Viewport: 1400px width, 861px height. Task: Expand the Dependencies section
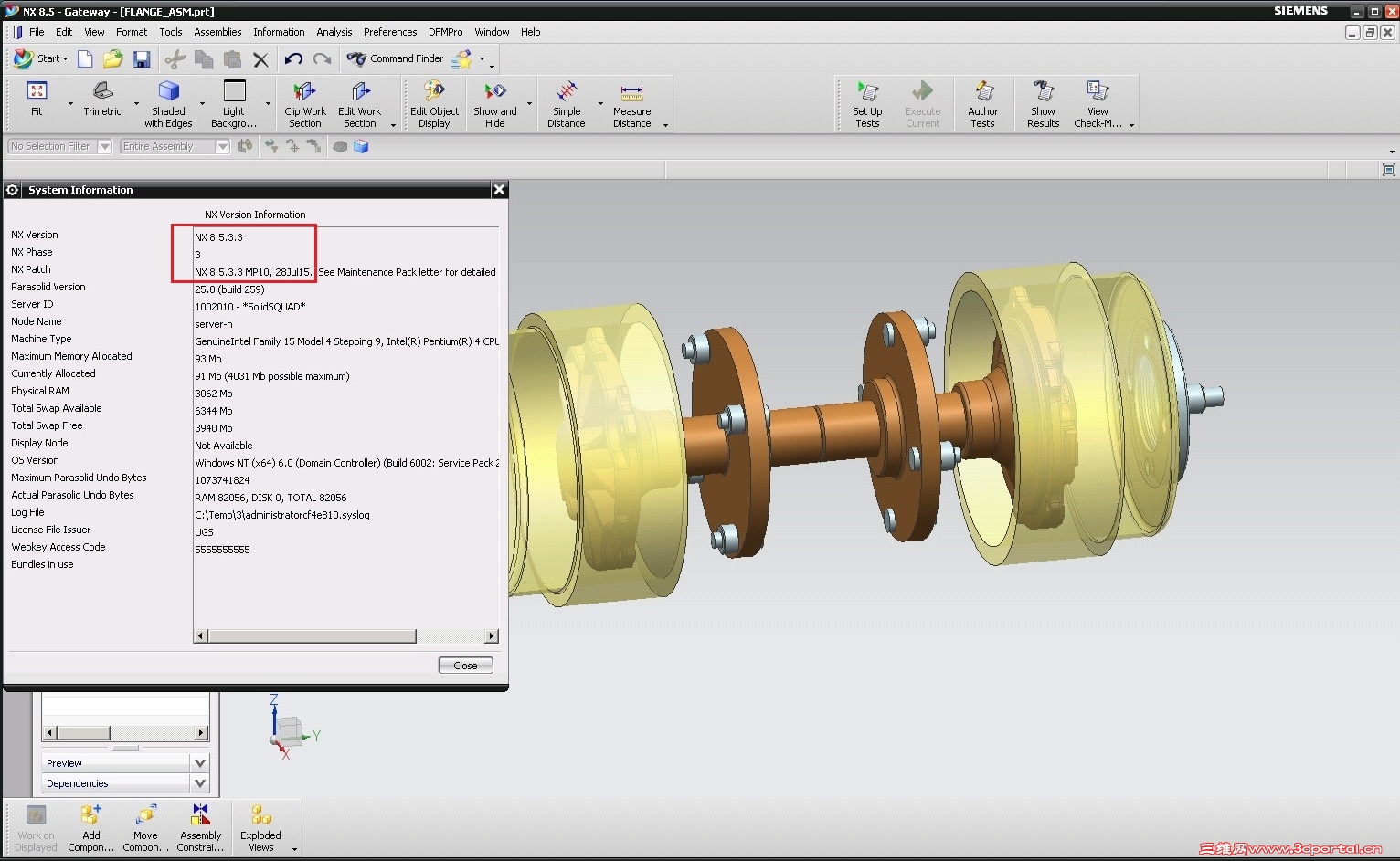(200, 782)
